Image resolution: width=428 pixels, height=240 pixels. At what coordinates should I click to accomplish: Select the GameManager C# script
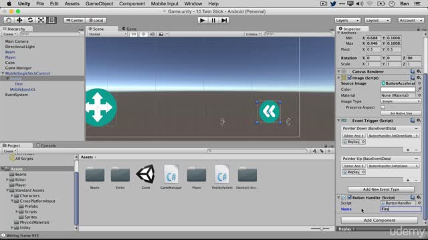point(171,174)
